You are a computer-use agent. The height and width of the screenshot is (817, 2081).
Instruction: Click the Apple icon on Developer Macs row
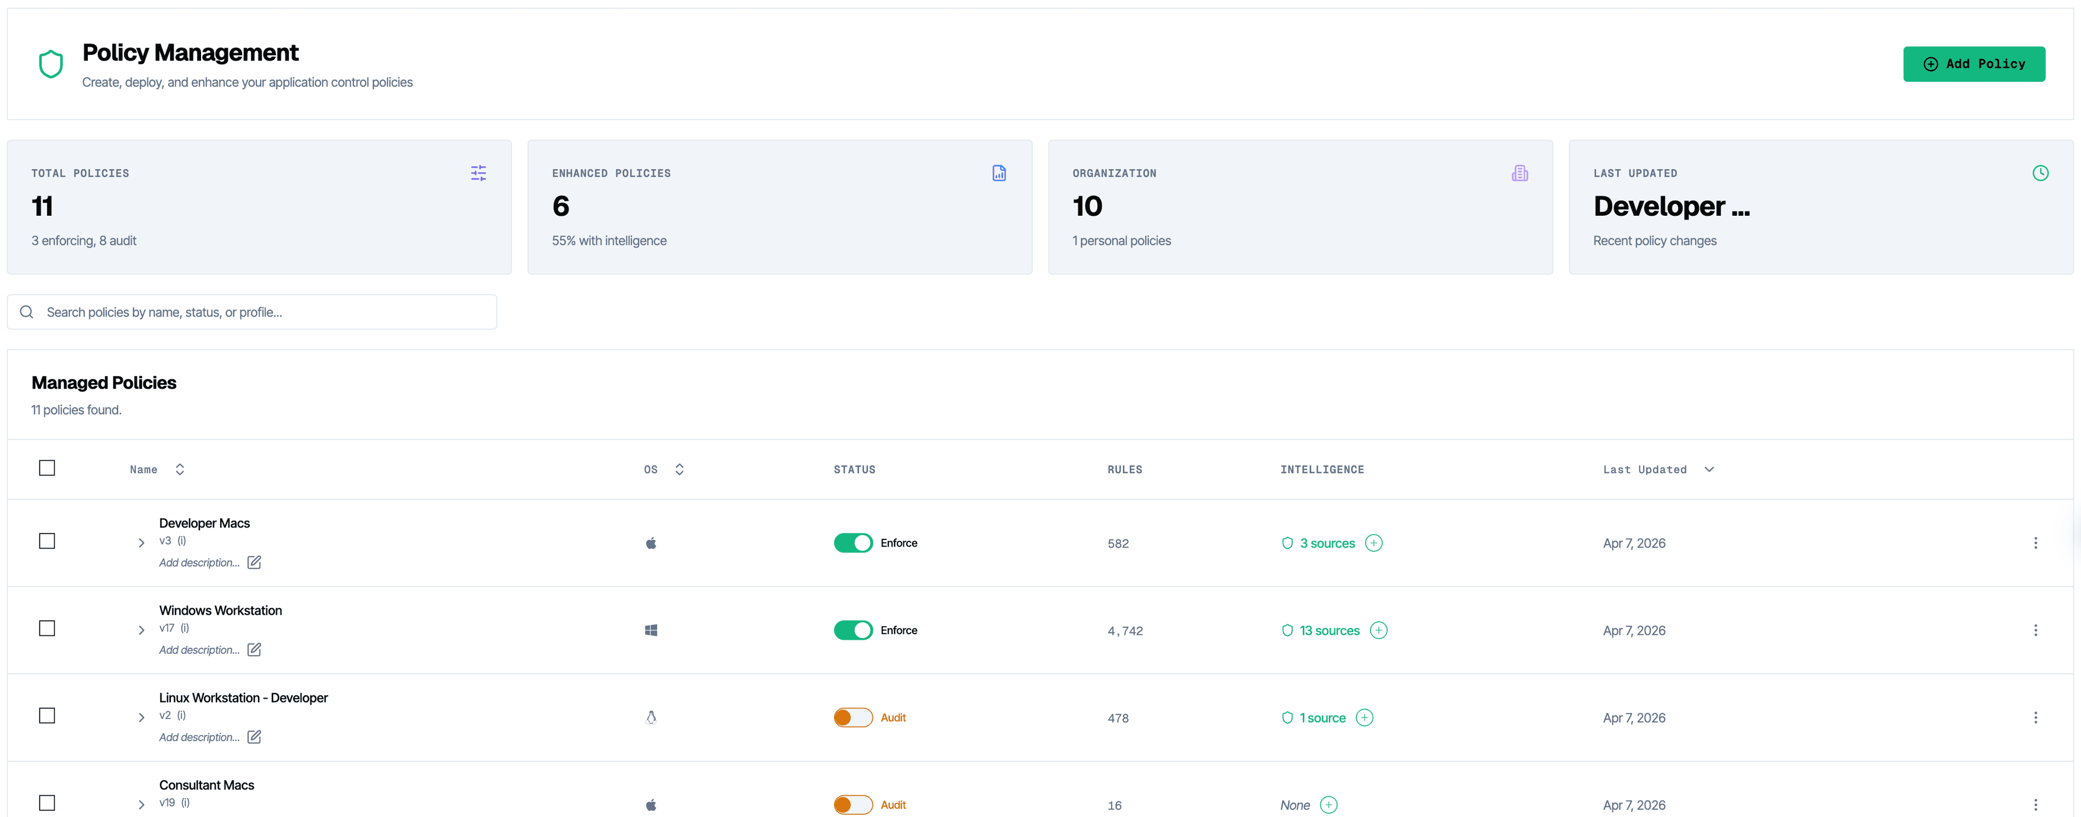click(x=651, y=543)
